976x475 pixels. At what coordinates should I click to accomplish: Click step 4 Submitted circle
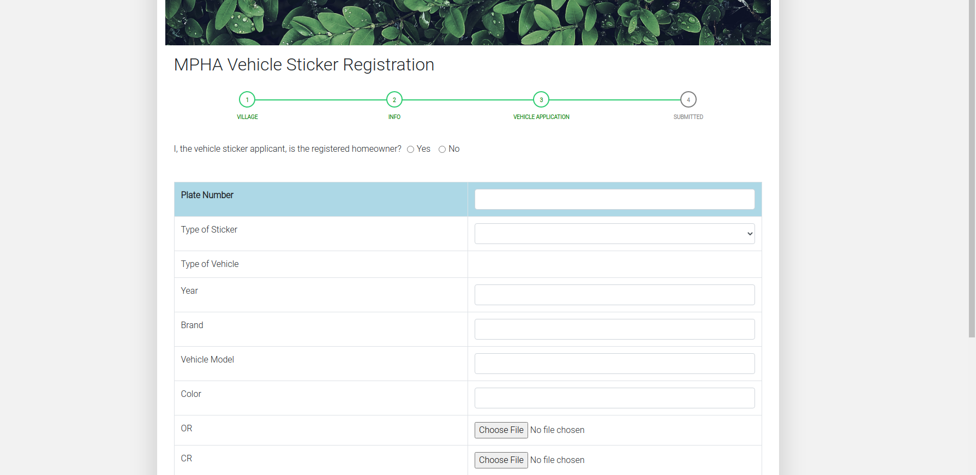tap(688, 99)
